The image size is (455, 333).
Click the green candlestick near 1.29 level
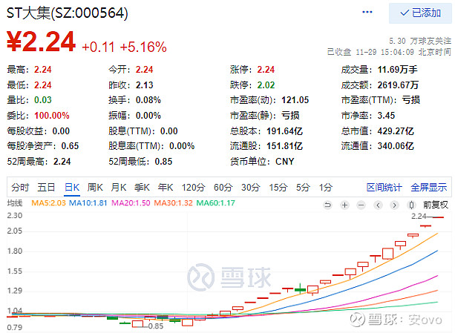[301, 289]
